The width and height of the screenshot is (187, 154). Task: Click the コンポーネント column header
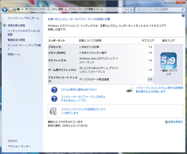click(x=56, y=41)
